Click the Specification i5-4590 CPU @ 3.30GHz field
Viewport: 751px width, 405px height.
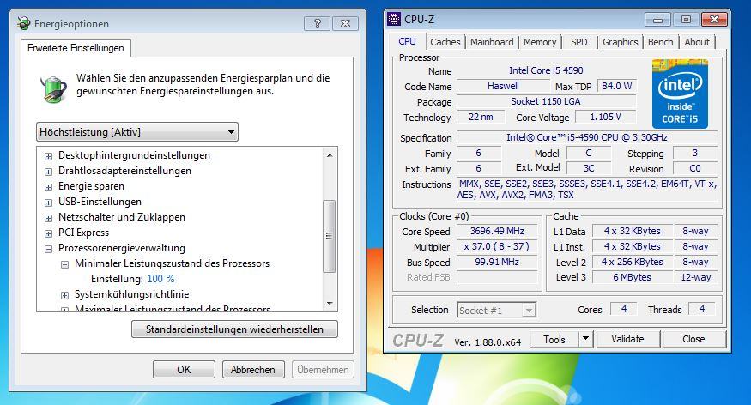[x=587, y=137]
